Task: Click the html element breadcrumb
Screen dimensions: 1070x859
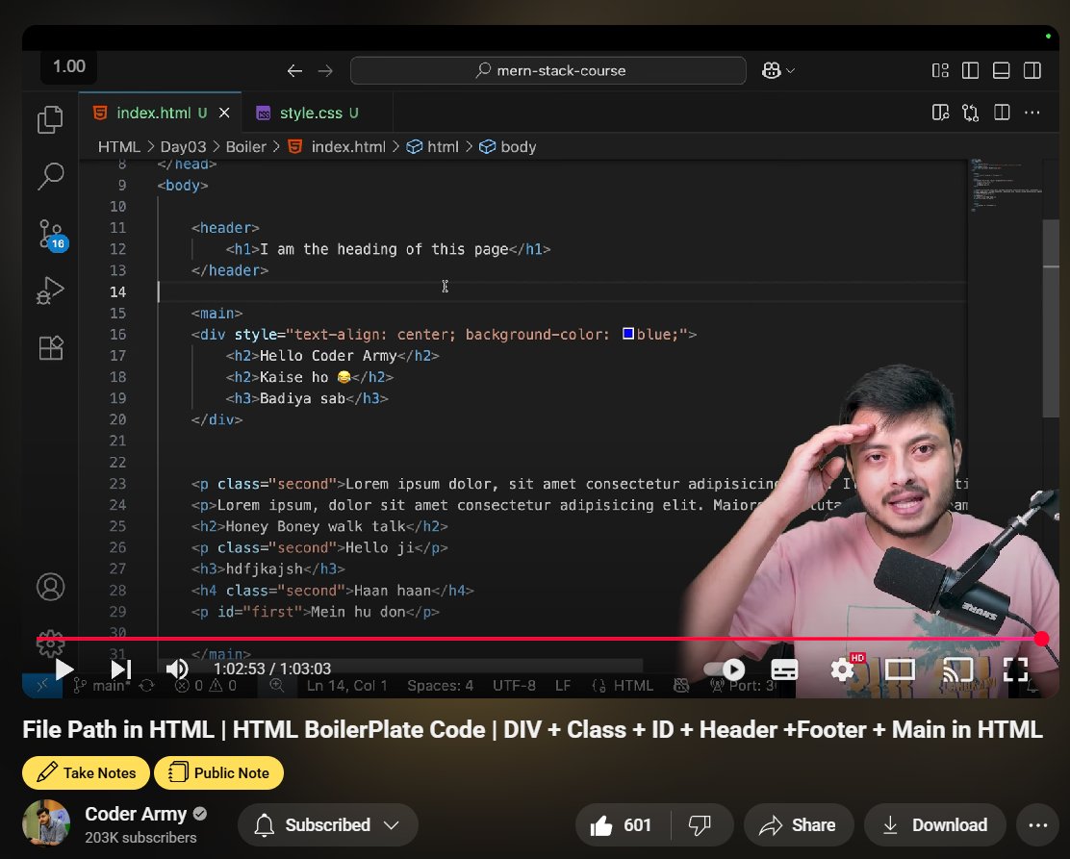Action: (433, 147)
